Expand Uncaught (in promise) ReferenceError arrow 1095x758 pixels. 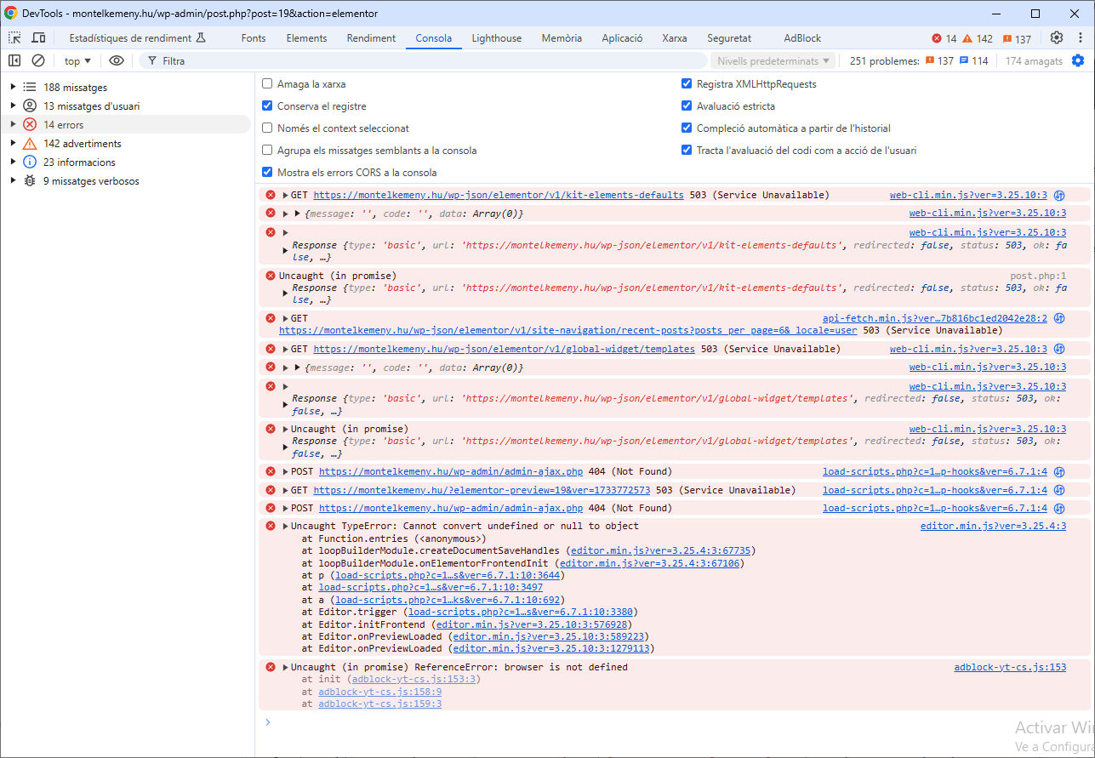pos(285,667)
